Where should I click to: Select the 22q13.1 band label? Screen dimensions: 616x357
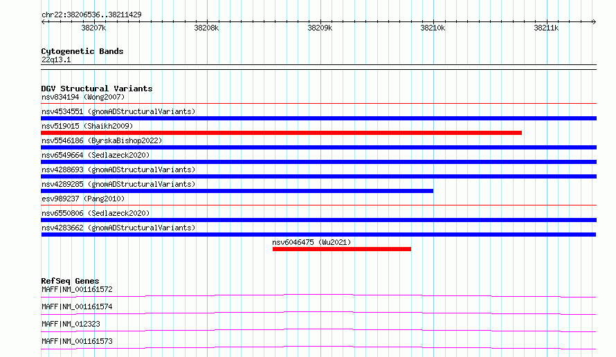pyautogui.click(x=56, y=59)
